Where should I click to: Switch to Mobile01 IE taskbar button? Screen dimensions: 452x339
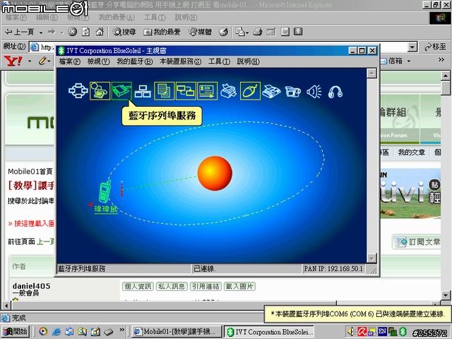177,331
